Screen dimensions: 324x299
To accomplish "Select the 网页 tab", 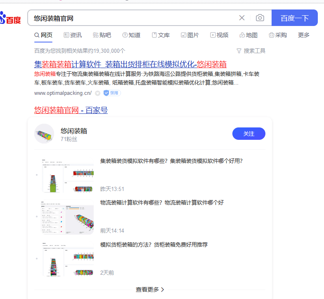I will (43, 35).
